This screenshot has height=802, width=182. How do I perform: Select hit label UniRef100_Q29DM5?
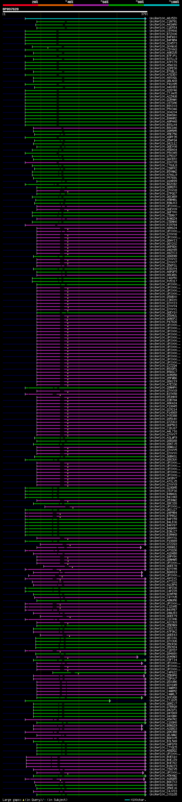163,488
